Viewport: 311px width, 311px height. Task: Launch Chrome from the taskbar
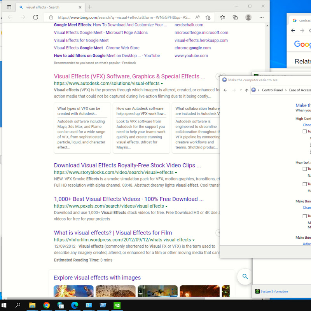click(x=46, y=305)
